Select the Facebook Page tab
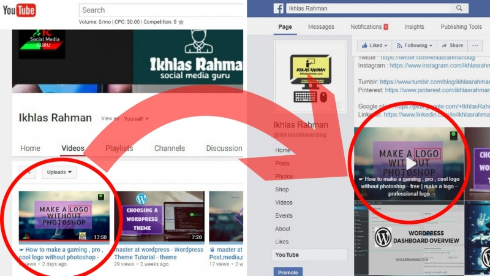Viewport: 490px width, 276px height. (x=285, y=27)
